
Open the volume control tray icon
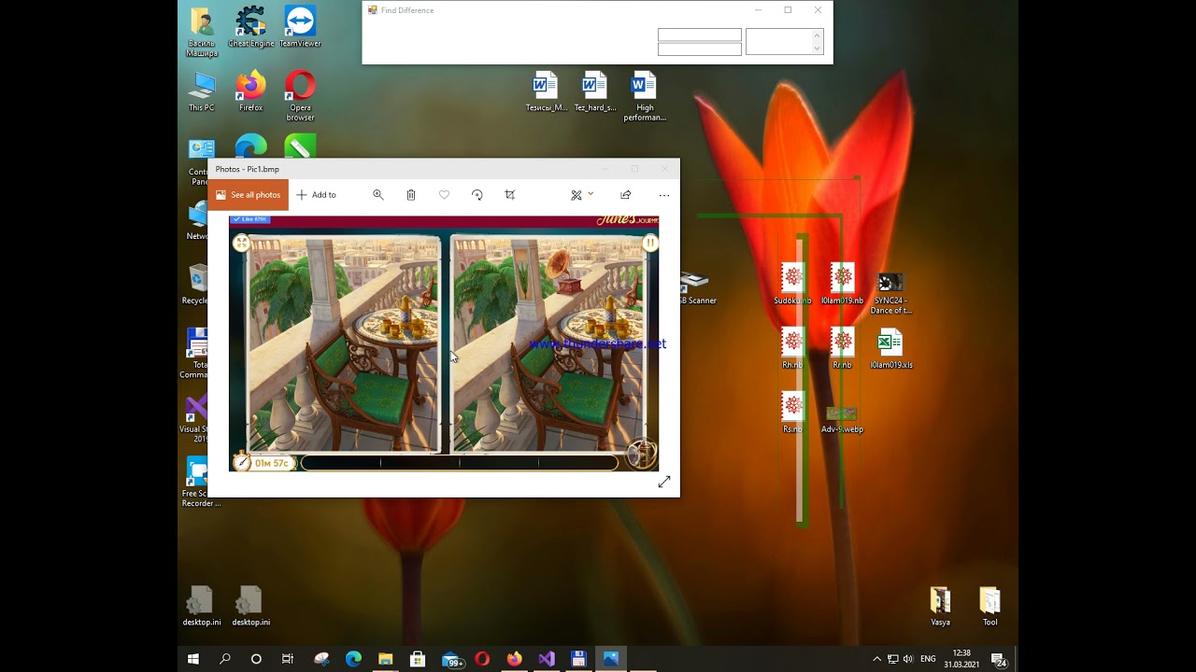(x=907, y=659)
